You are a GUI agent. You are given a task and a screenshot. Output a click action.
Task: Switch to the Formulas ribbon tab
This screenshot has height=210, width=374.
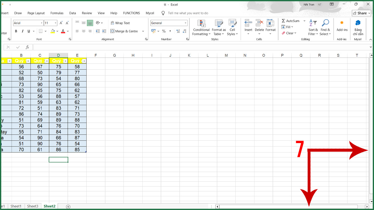[57, 13]
